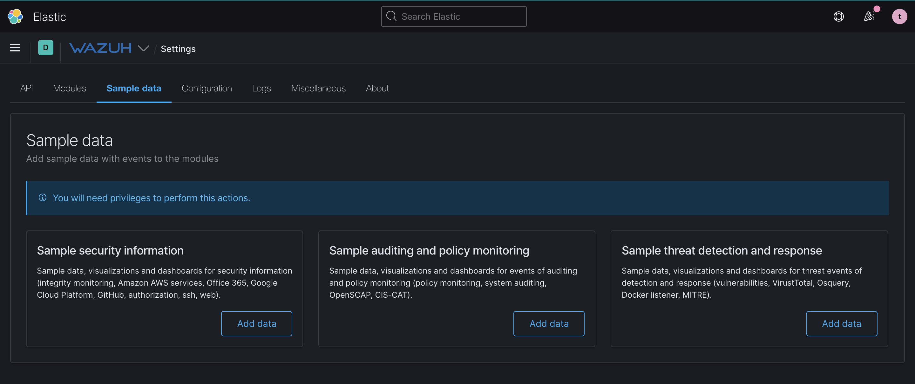The image size is (915, 384).
Task: Click the user avatar labeled t
Action: point(899,17)
